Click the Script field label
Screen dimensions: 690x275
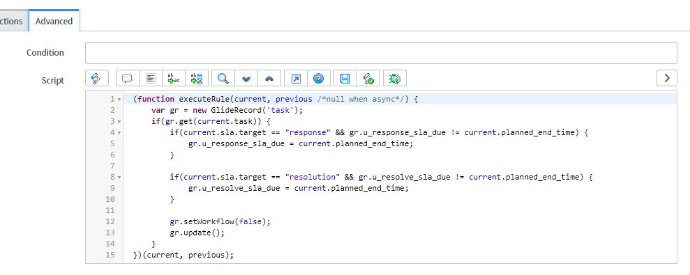[x=53, y=80]
